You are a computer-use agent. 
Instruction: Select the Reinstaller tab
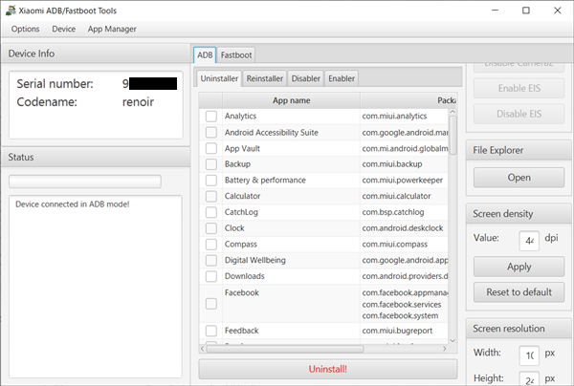point(265,78)
